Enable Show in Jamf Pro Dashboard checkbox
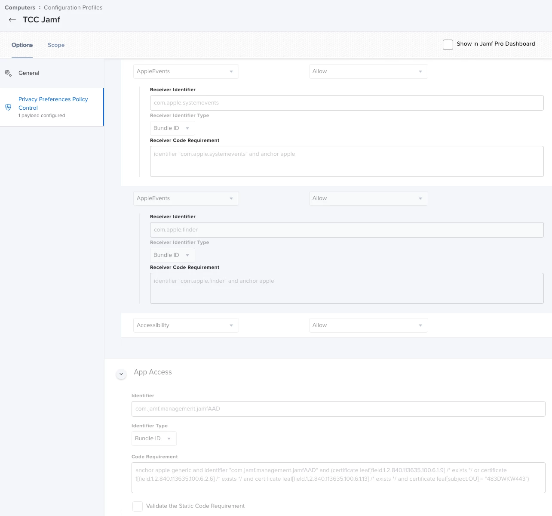The image size is (552, 516). coord(448,45)
